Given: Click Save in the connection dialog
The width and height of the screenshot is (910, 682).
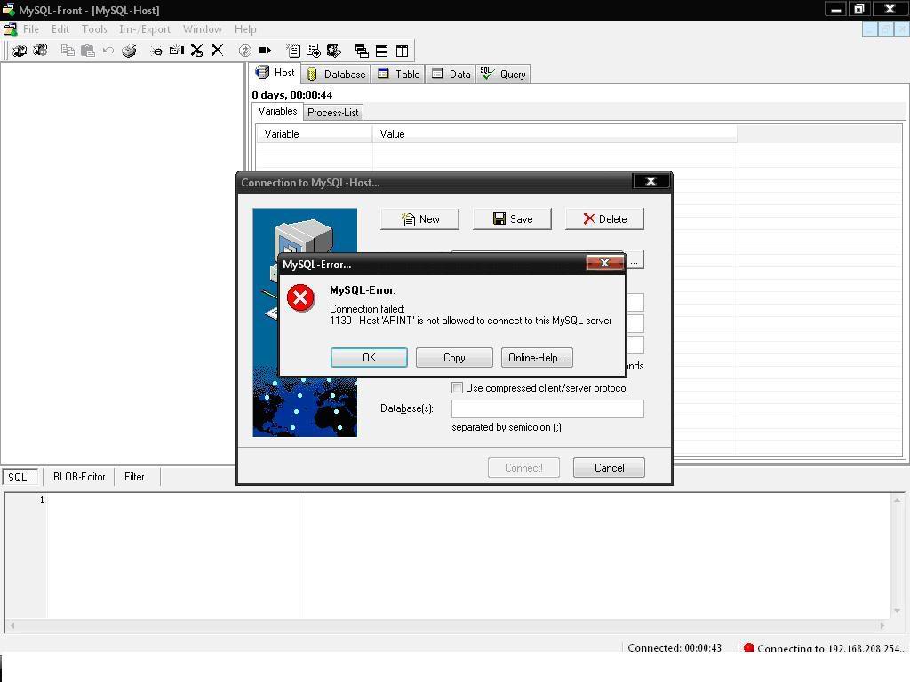Looking at the screenshot, I should [512, 219].
